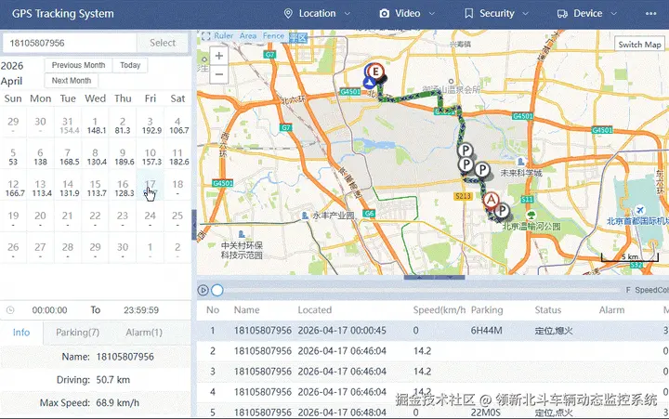Viewport: 669px width, 419px height.
Task: Click the airport icon on the map
Action: point(639,210)
